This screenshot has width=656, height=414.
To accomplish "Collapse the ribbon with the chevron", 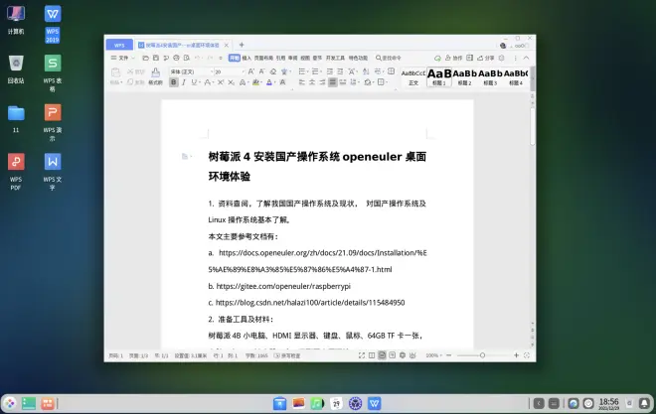I will coord(526,58).
